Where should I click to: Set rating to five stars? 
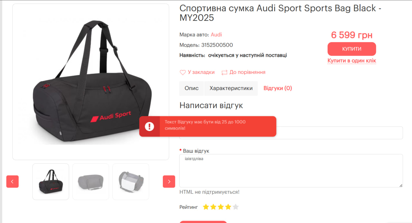[x=236, y=207]
